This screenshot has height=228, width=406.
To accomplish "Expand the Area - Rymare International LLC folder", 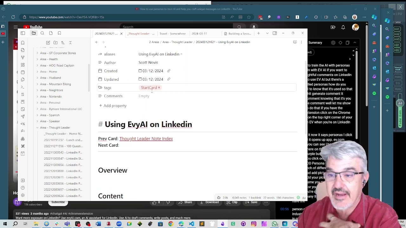I will pyautogui.click(x=37, y=109).
